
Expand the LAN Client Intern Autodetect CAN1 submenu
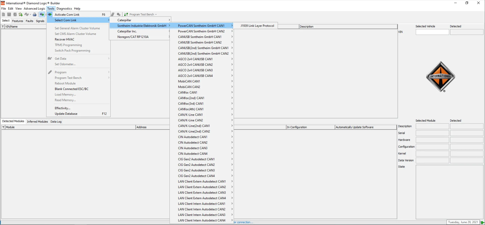(232, 203)
